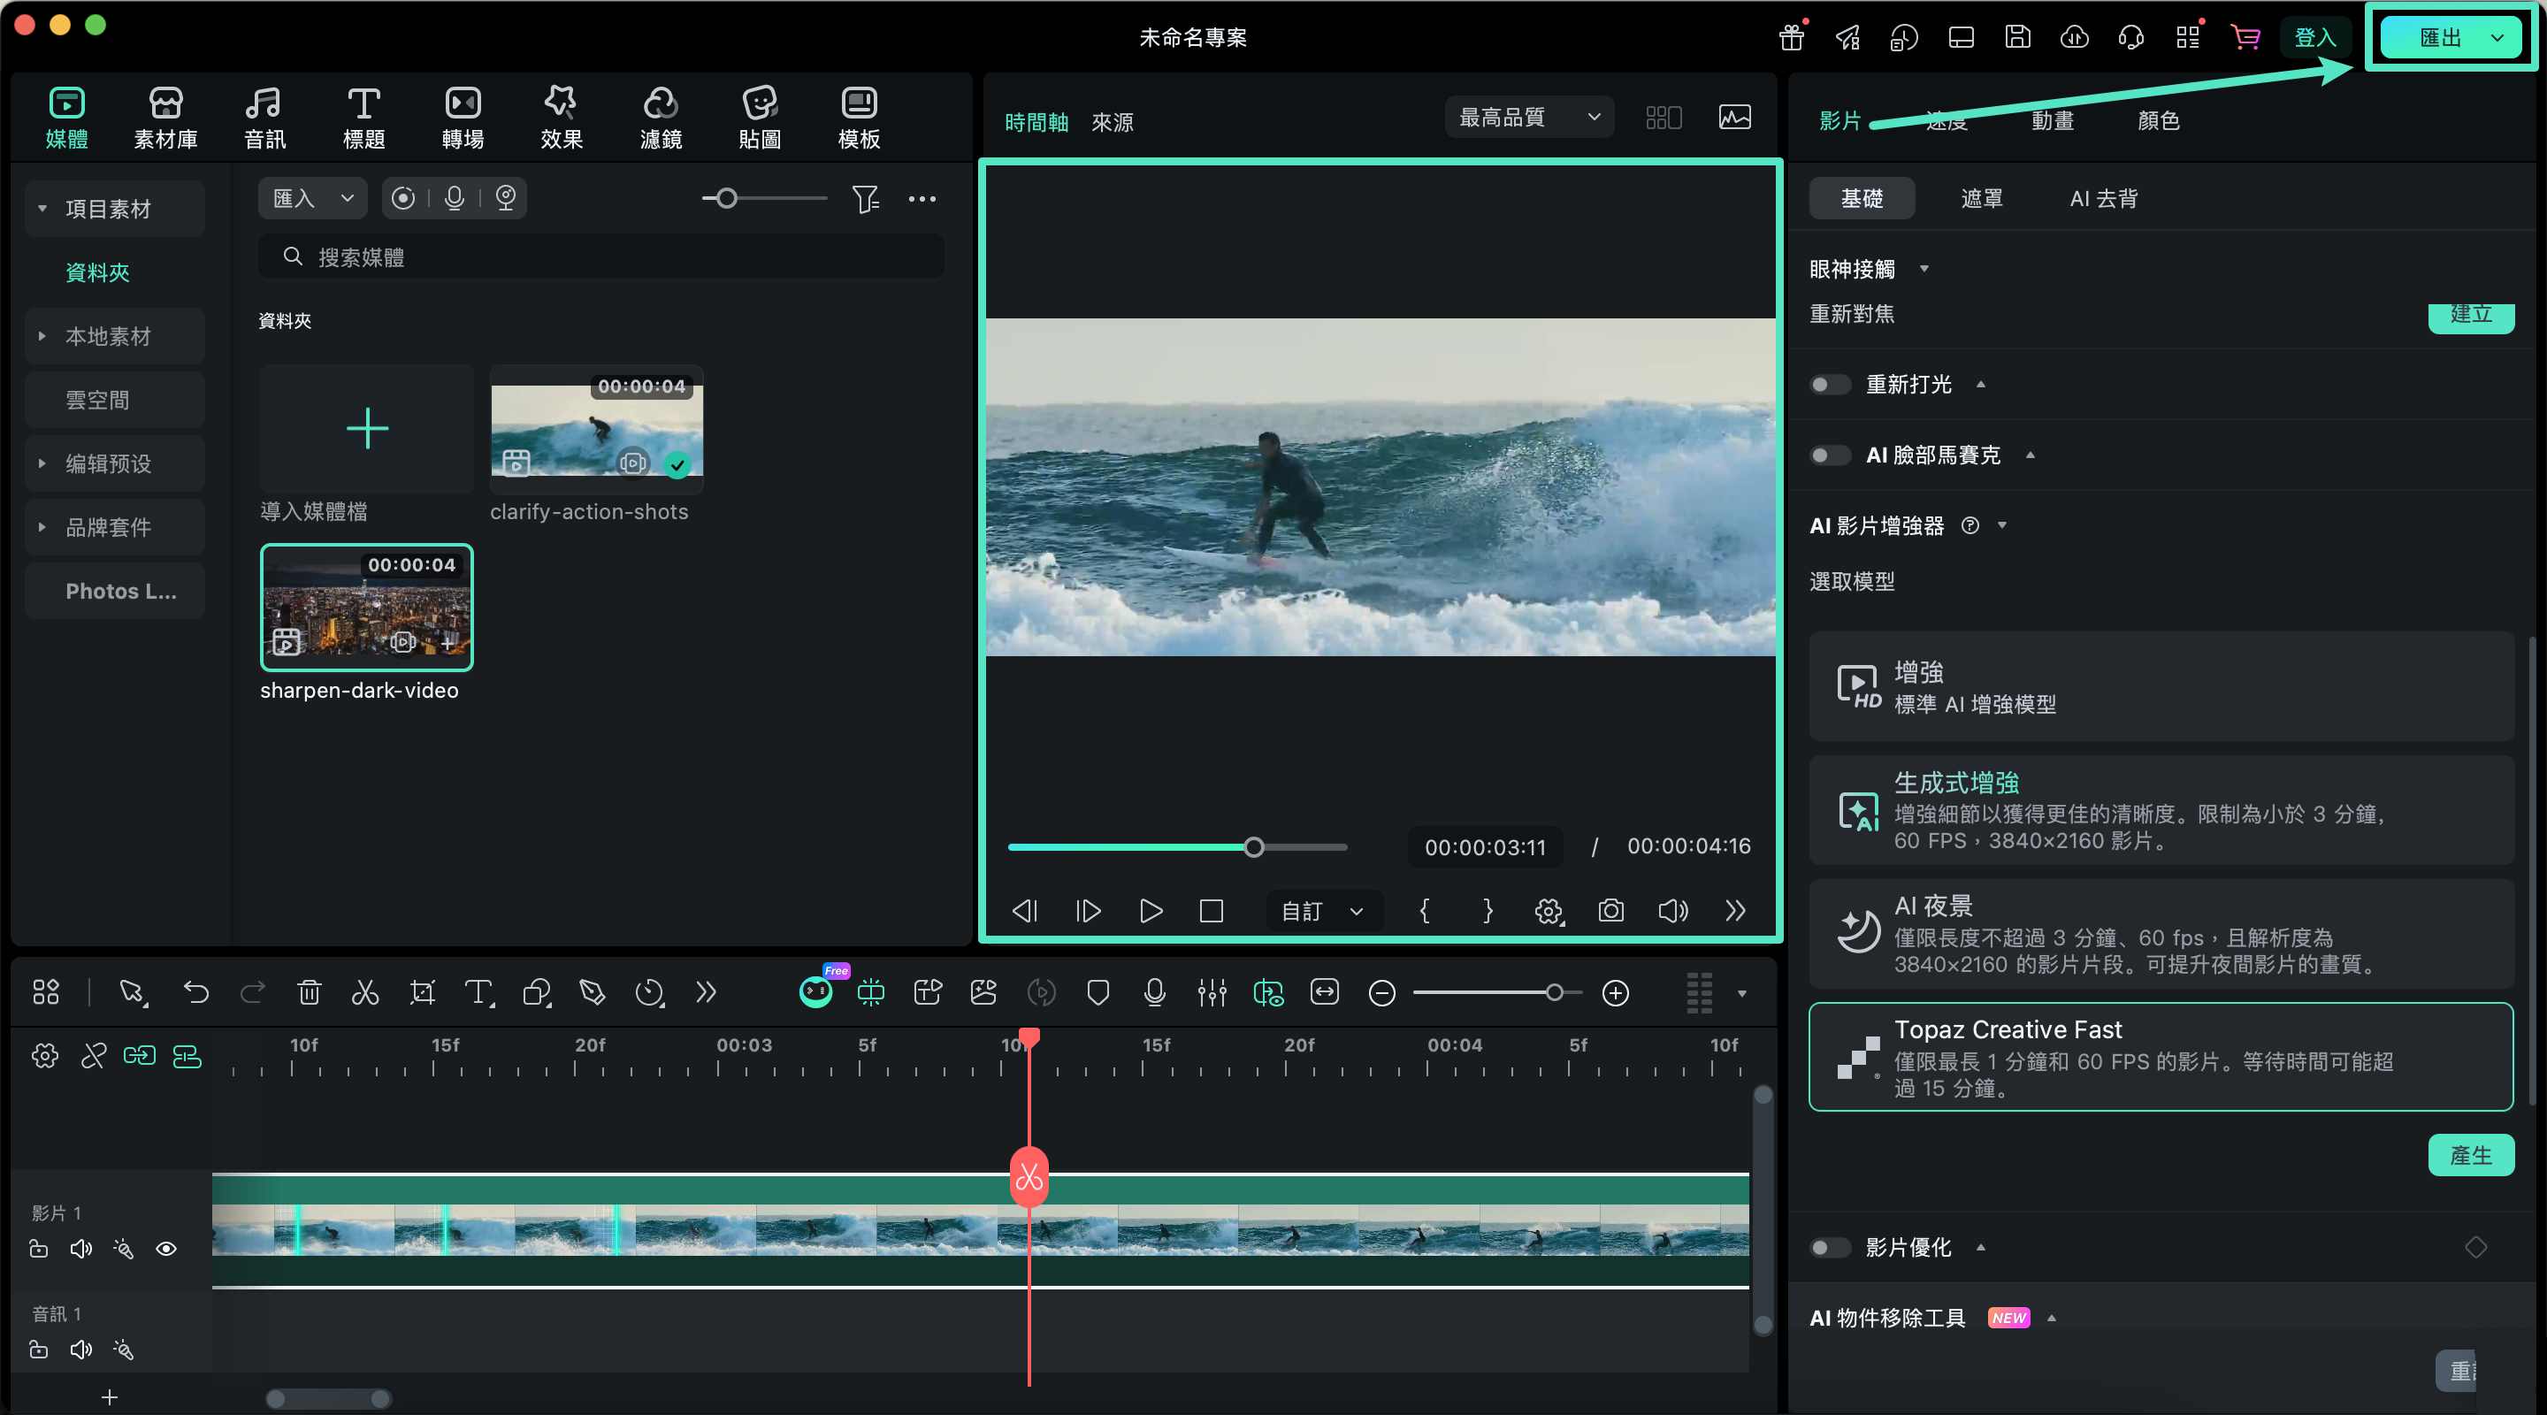Toggle timeline link icon beside settings gear
Viewport: 2547px width, 1415px height.
[x=93, y=1056]
